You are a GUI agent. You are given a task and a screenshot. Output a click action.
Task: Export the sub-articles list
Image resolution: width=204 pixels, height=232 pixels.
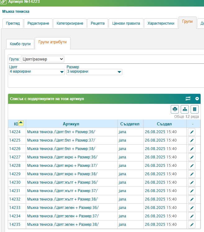[x=185, y=109]
